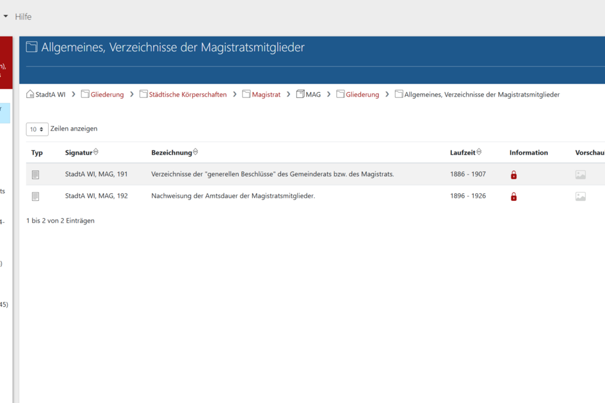Open preview image placeholder for MAG 191

[x=580, y=175]
